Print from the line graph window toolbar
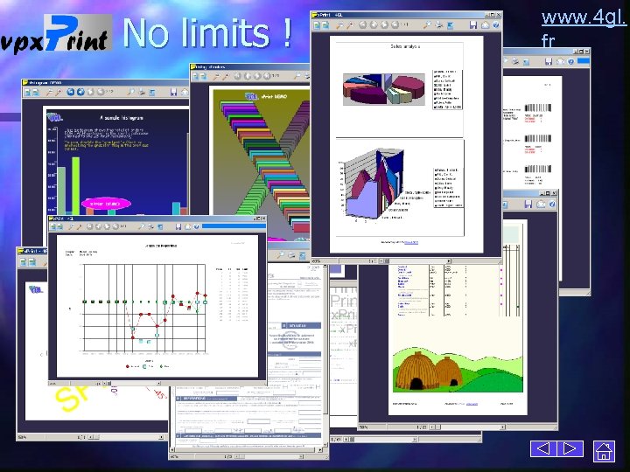 [150, 226]
